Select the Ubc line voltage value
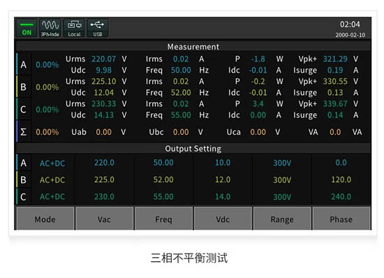Screen dimensions: 384x278 click(x=181, y=132)
